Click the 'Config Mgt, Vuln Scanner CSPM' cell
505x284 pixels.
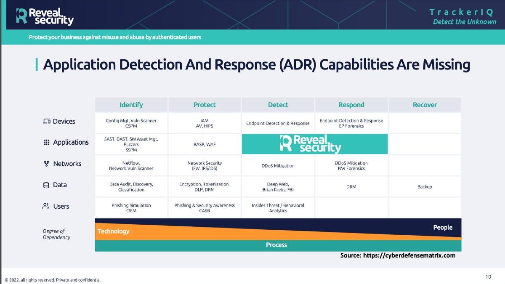[x=131, y=123]
